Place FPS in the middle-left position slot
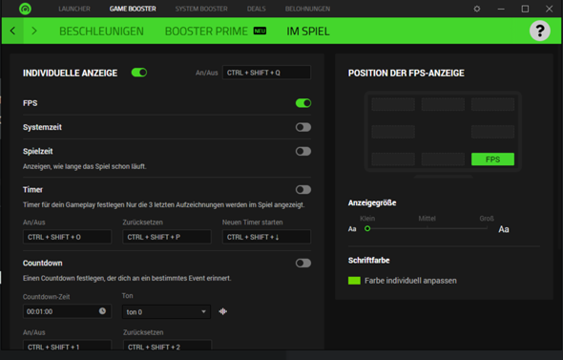Screen dimensions: 563x360 (393, 132)
